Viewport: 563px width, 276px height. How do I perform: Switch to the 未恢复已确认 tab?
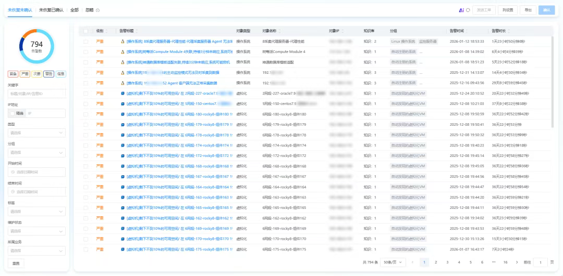pos(51,10)
